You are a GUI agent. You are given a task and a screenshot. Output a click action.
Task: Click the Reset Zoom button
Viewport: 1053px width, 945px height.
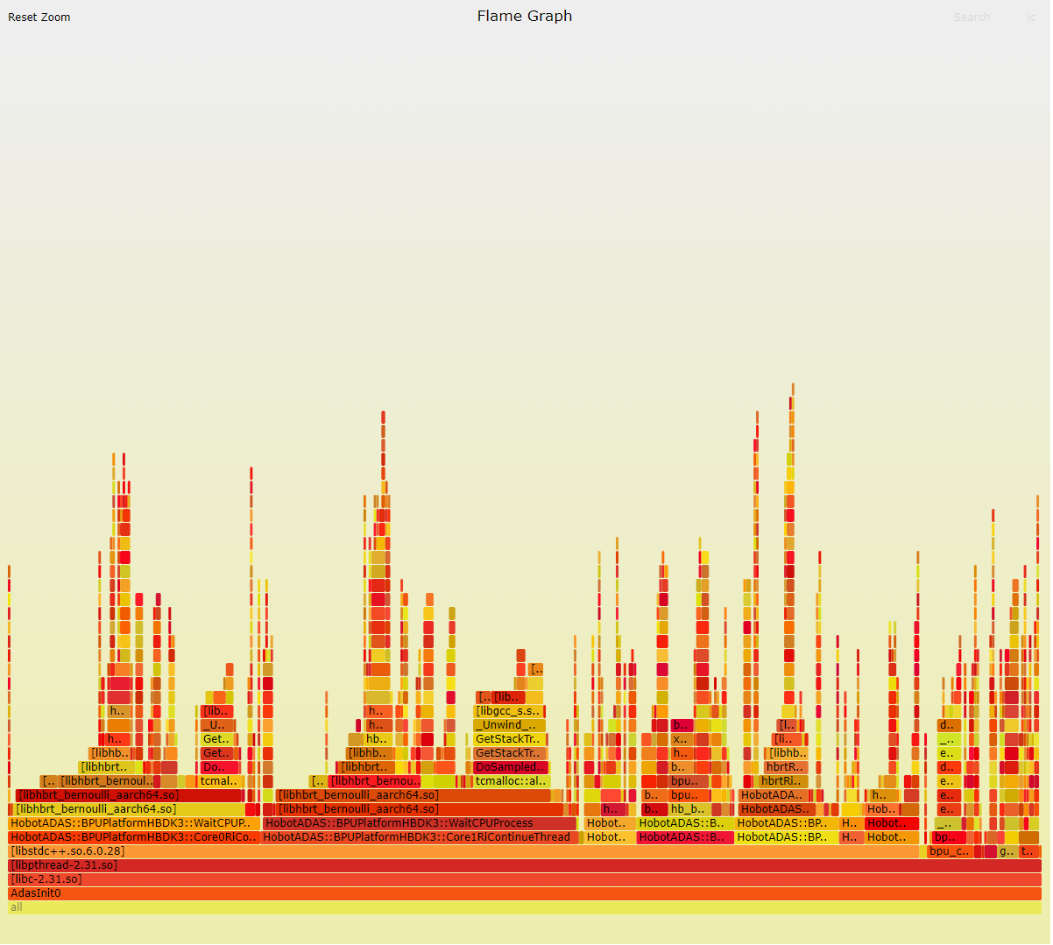point(39,18)
